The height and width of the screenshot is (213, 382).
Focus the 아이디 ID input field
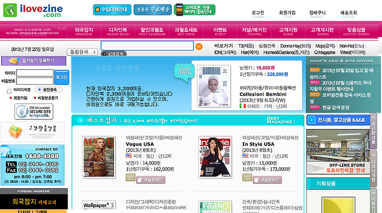coord(35,73)
